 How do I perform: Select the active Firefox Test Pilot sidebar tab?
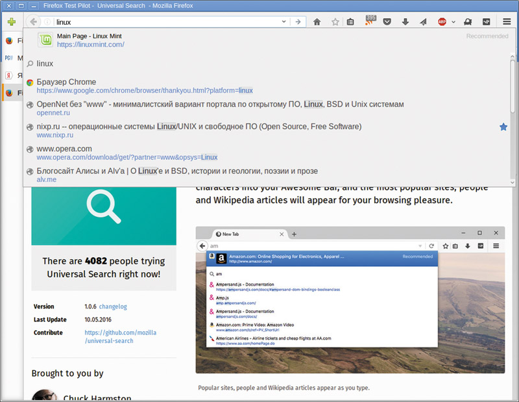(x=12, y=93)
